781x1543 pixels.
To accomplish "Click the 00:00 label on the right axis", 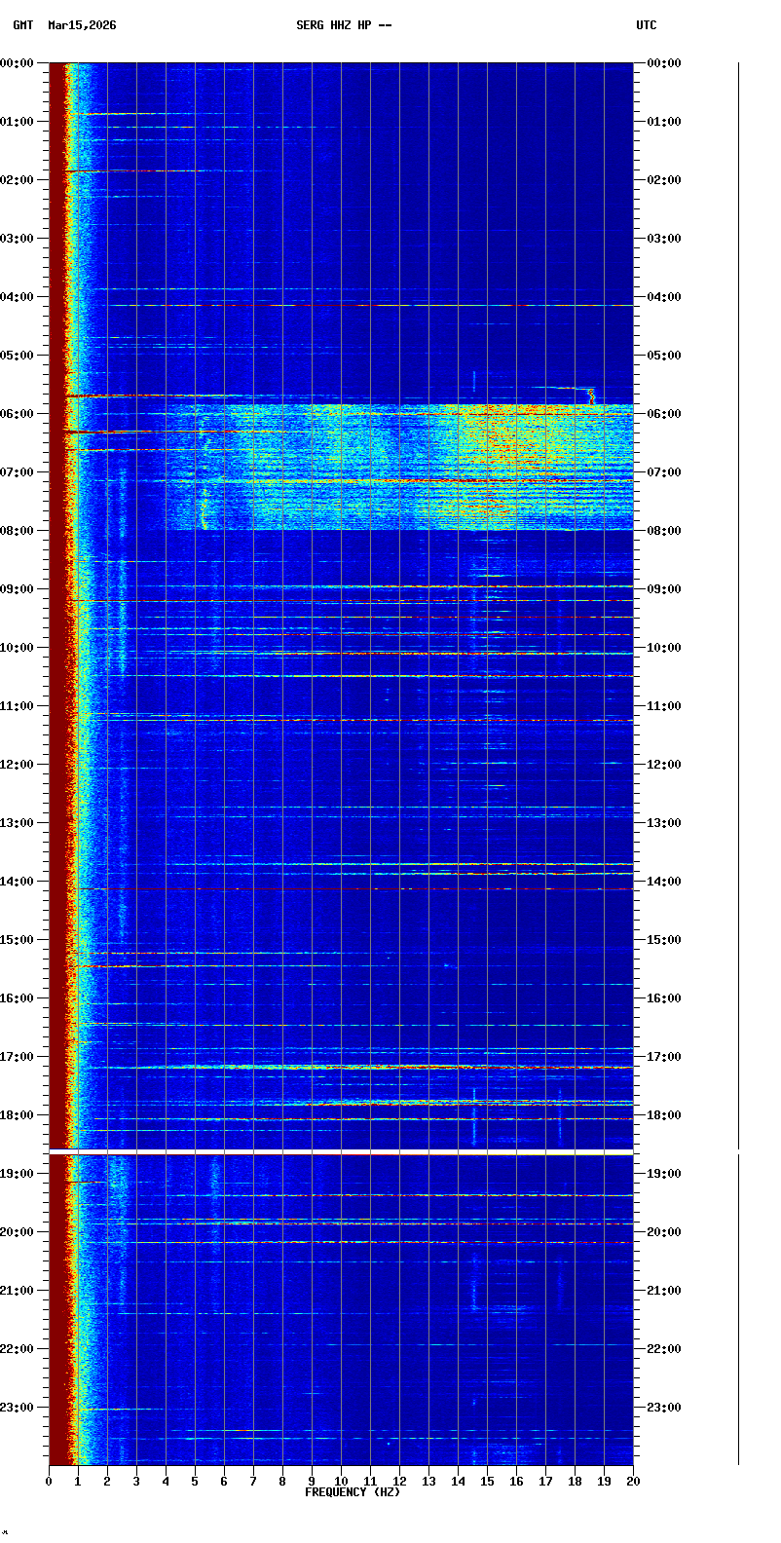I will pyautogui.click(x=664, y=63).
